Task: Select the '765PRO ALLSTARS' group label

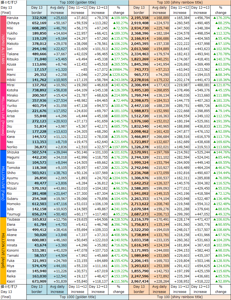Action: 3,49
